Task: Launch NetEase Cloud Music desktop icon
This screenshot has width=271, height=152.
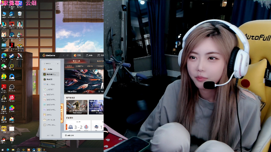Action: (12, 98)
